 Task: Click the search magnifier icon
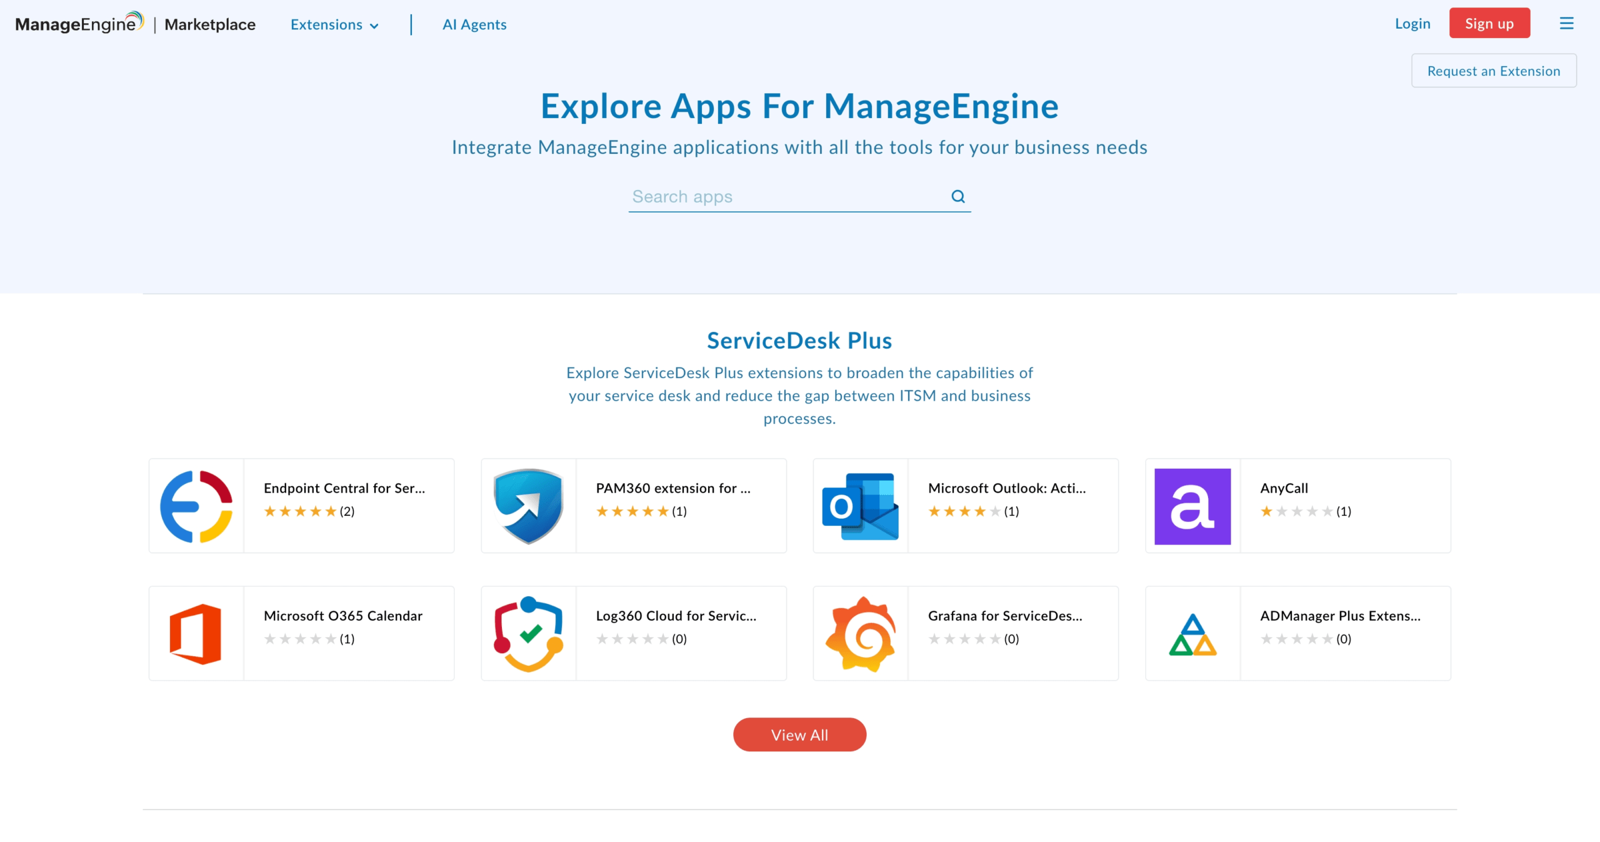click(x=958, y=196)
